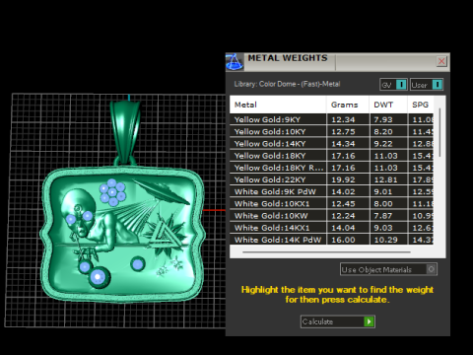Select the pendant bail loop in viewport
Screen dimensions: 473x355
click(125, 131)
